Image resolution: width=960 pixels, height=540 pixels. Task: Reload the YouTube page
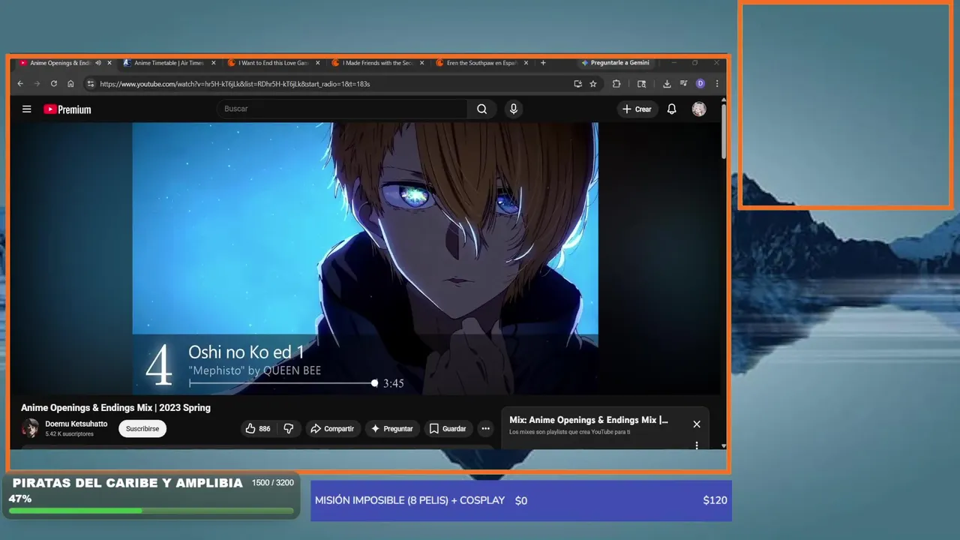coord(54,84)
